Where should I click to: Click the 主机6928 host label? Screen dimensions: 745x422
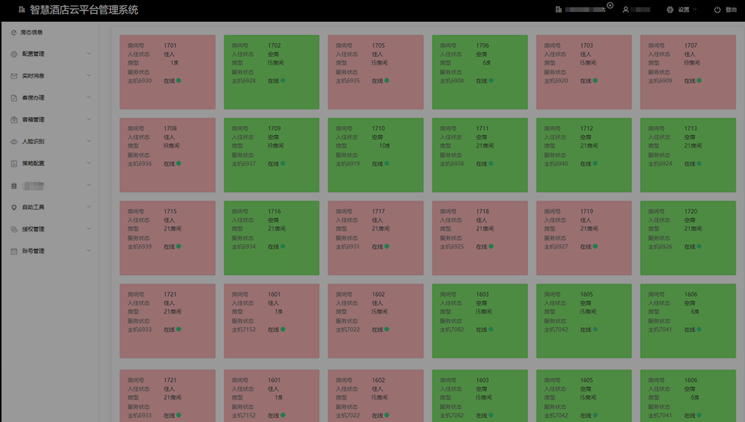[x=244, y=81]
